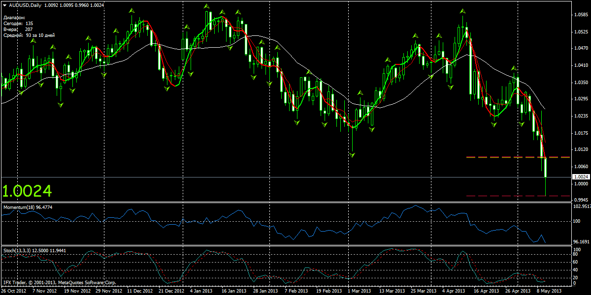Click the large green 1.0024 price label
The height and width of the screenshot is (295, 591).
(27, 191)
